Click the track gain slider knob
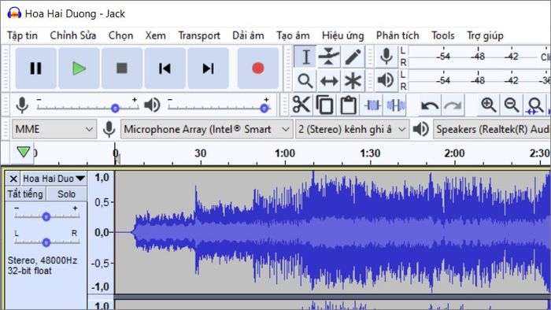Screen dimensions: 551x310 pyautogui.click(x=46, y=216)
